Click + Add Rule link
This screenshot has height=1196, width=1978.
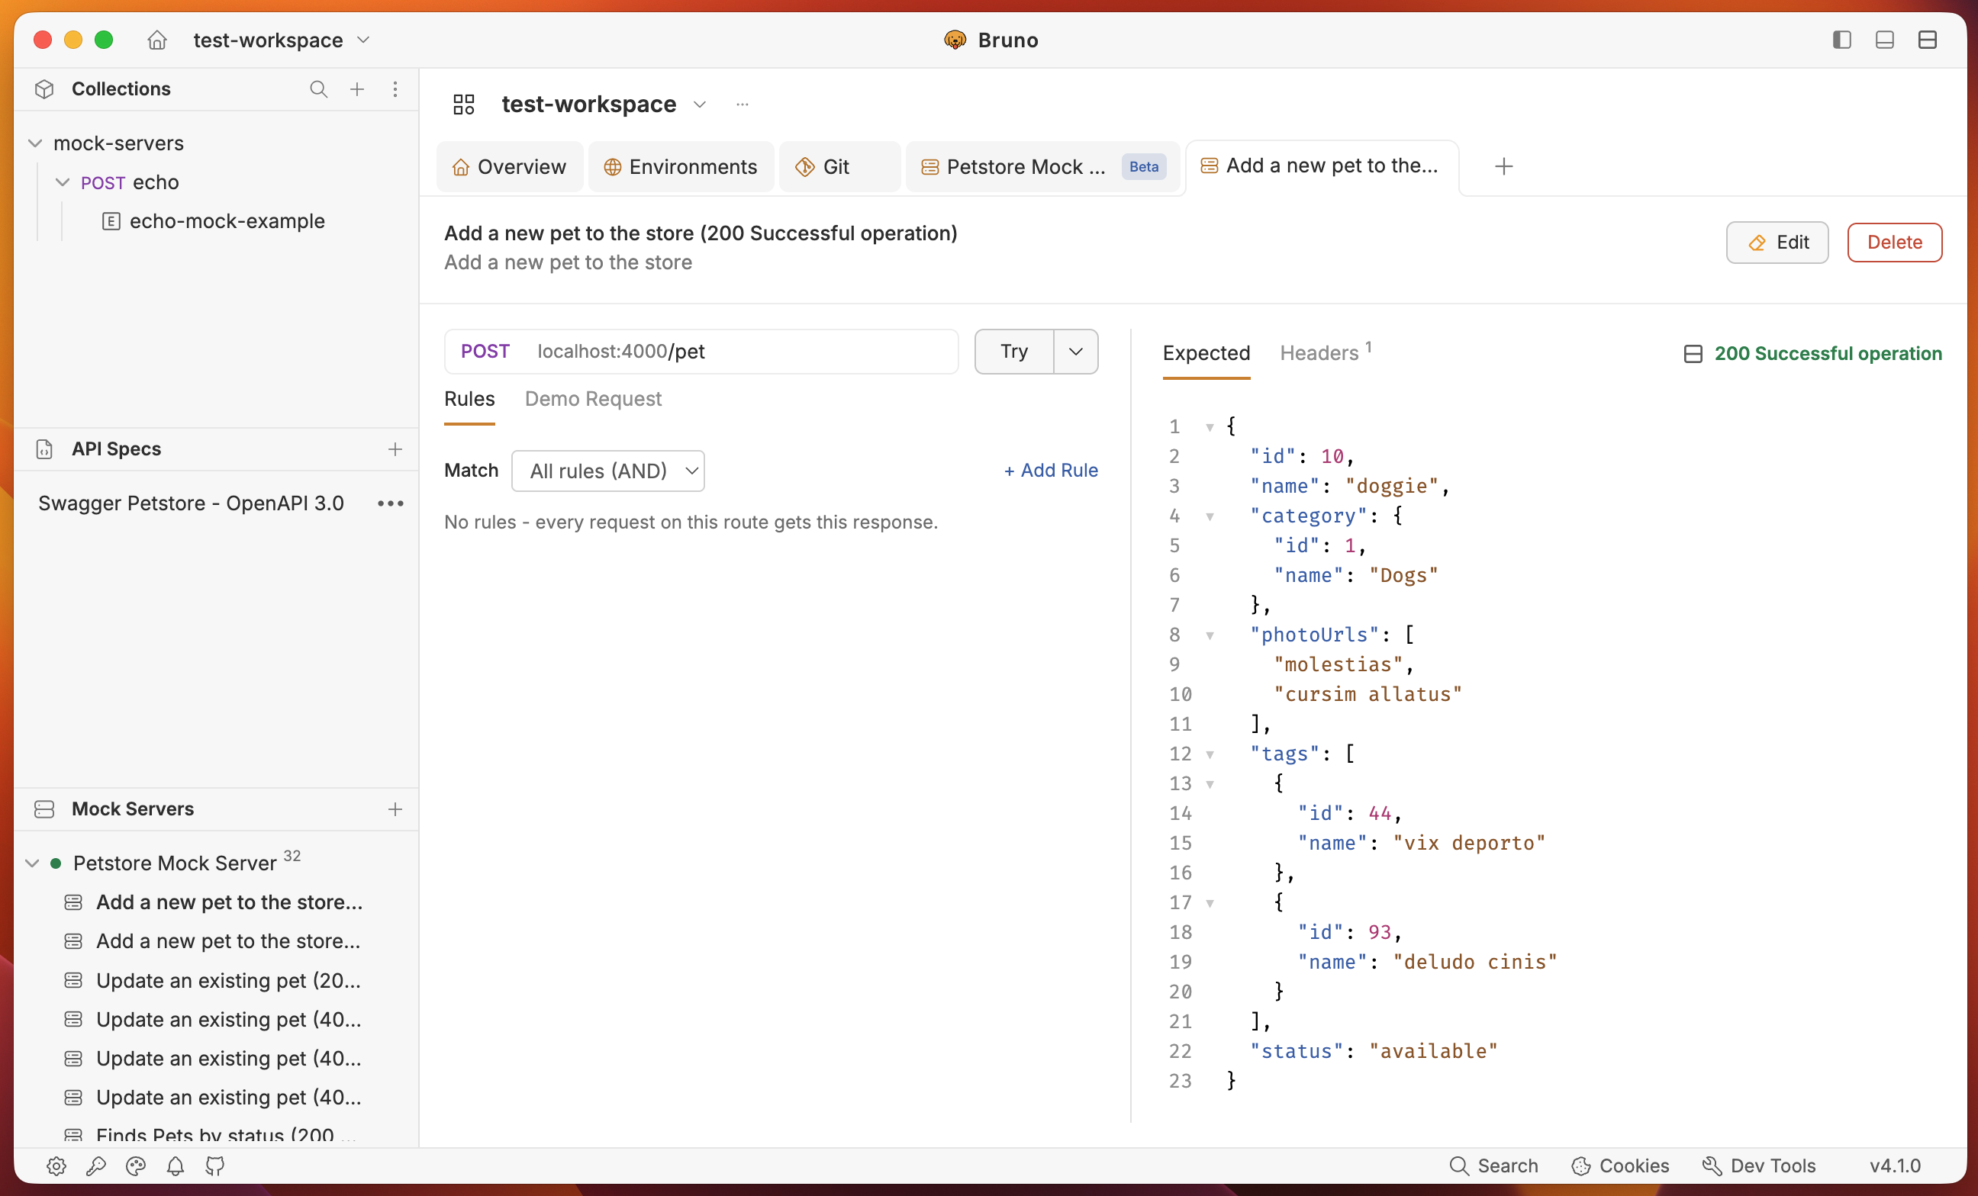(x=1051, y=470)
